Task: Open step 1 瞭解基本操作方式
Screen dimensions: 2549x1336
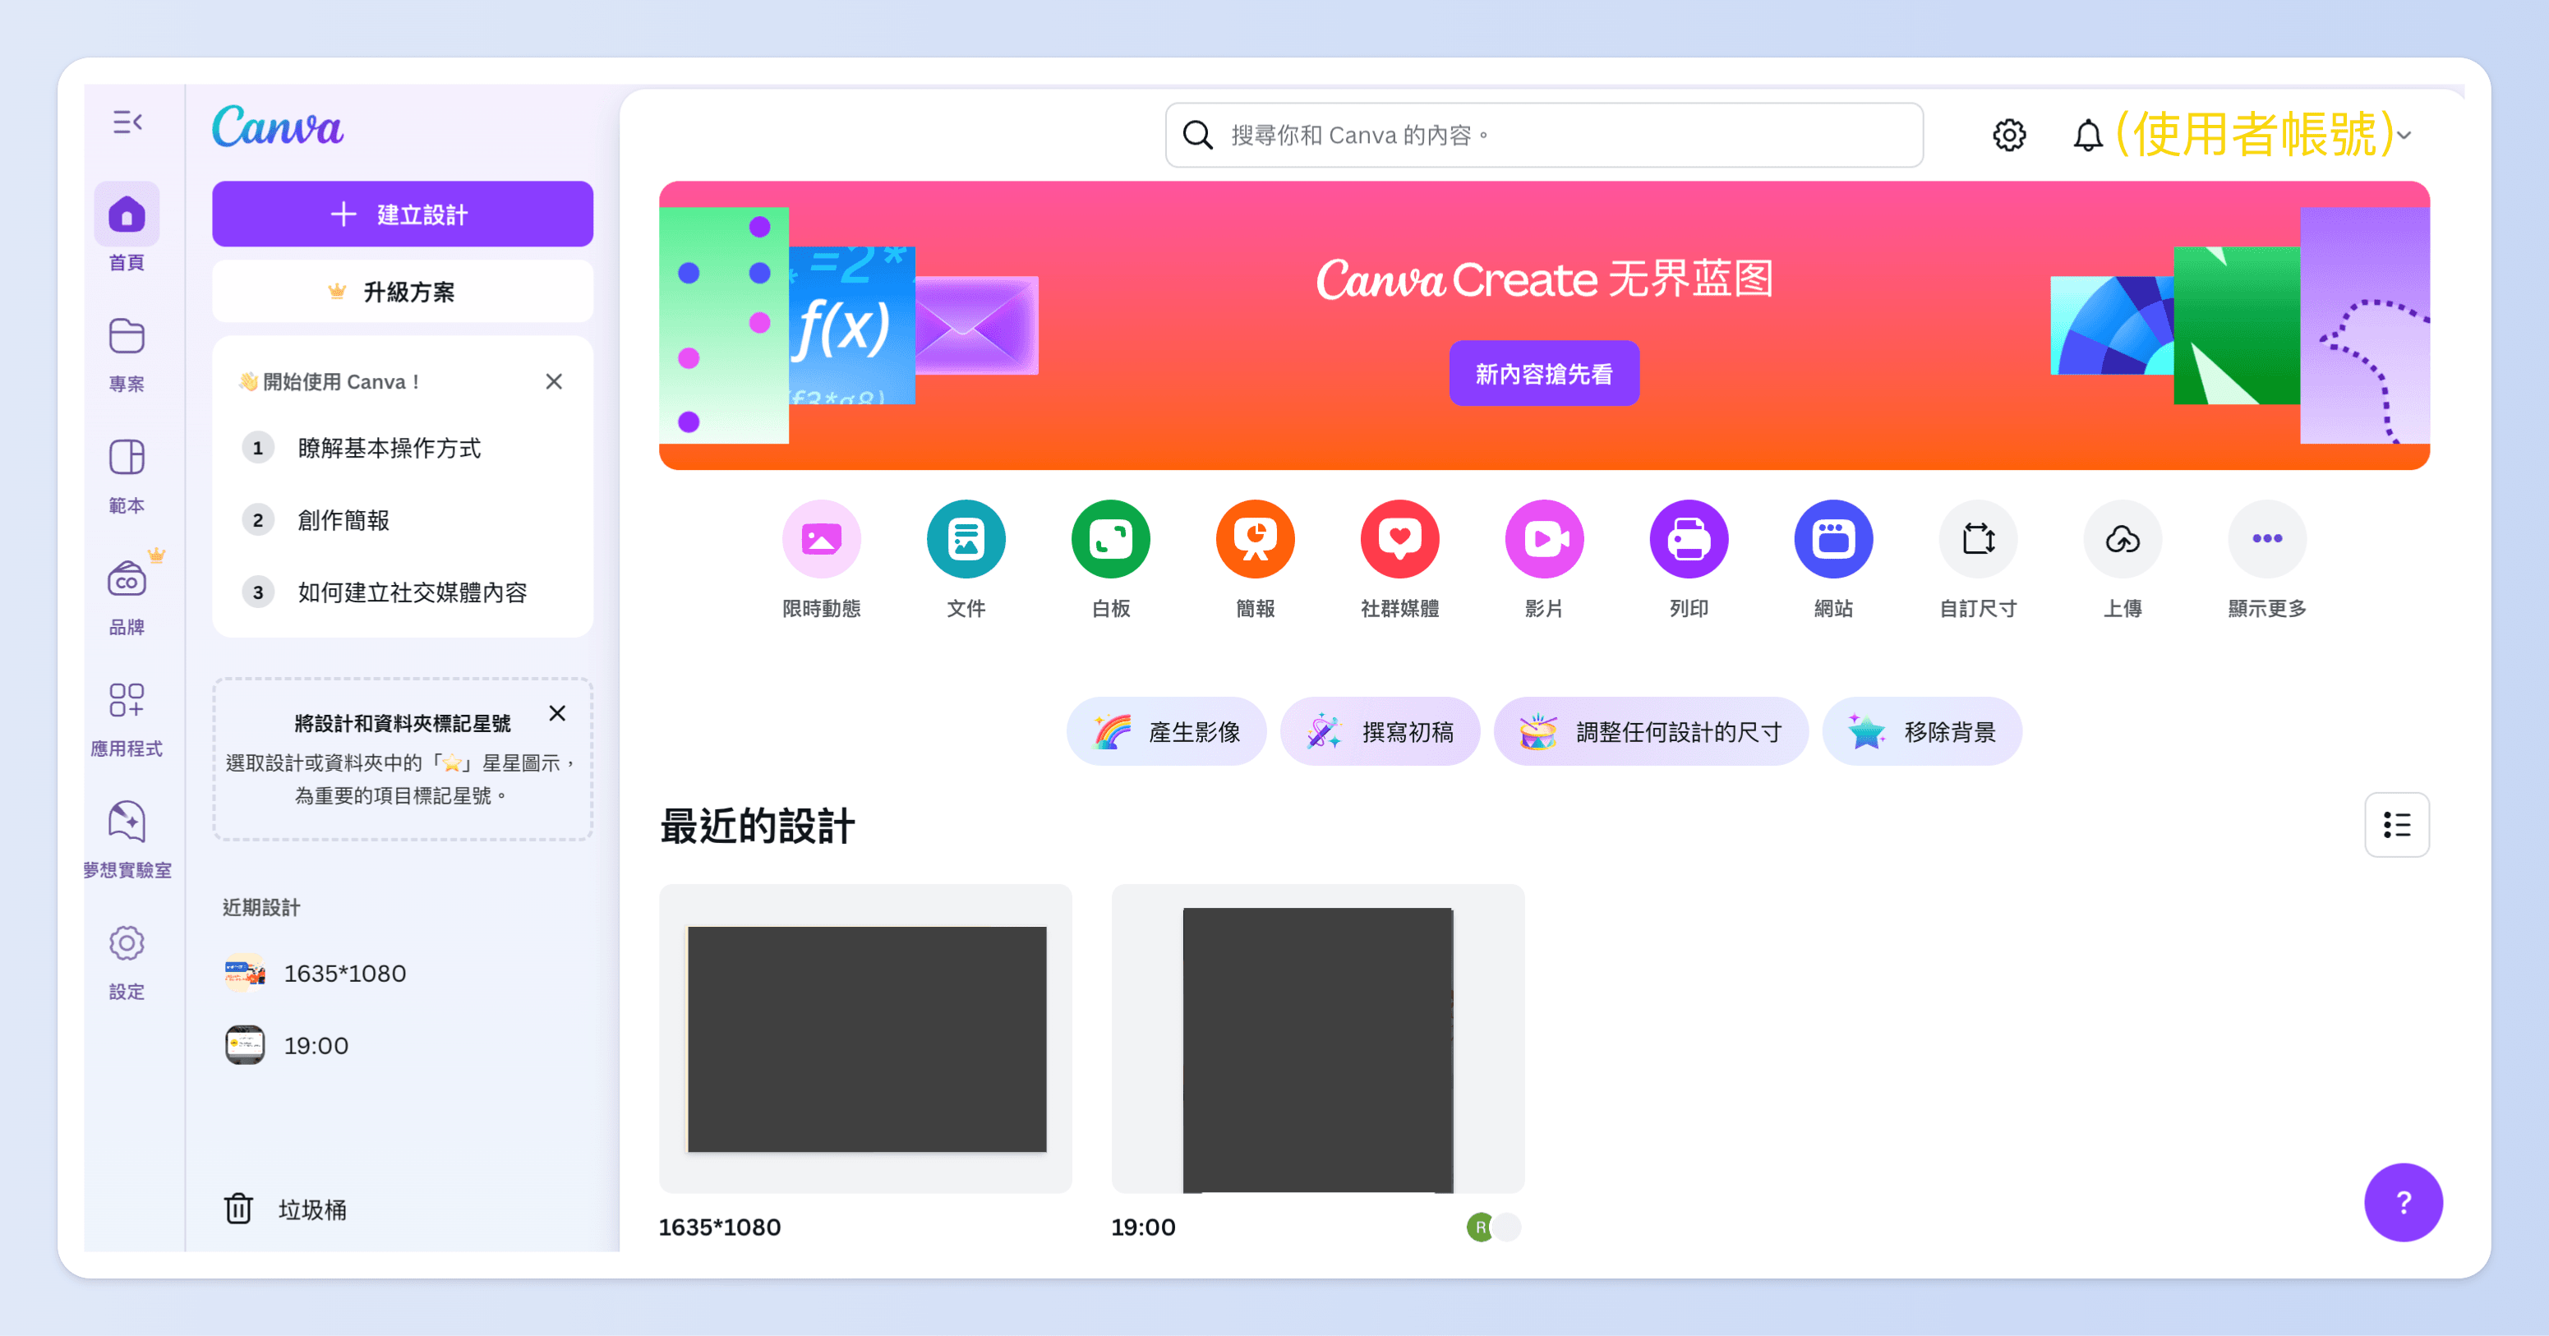Action: pyautogui.click(x=402, y=447)
